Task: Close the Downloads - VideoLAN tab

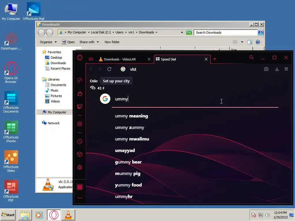Action: pos(149,59)
